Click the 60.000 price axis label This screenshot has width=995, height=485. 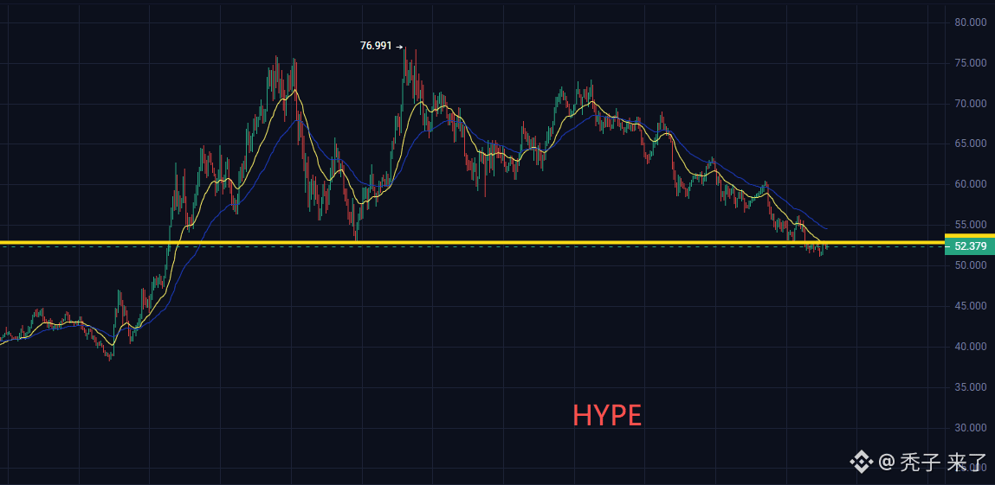[x=970, y=184]
